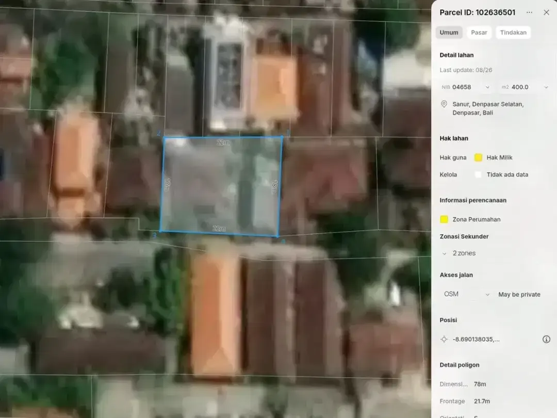557x418 pixels.
Task: Open the OSM road access dropdown
Action: coord(466,294)
